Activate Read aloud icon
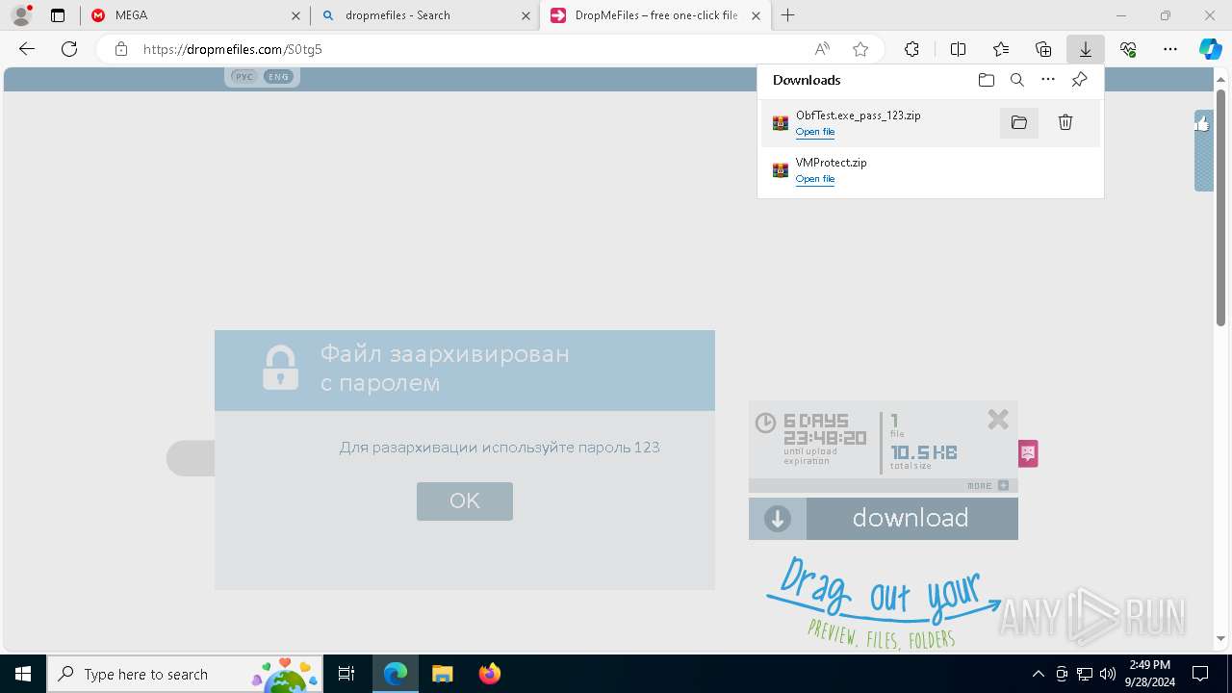1232x693 pixels. (x=822, y=49)
